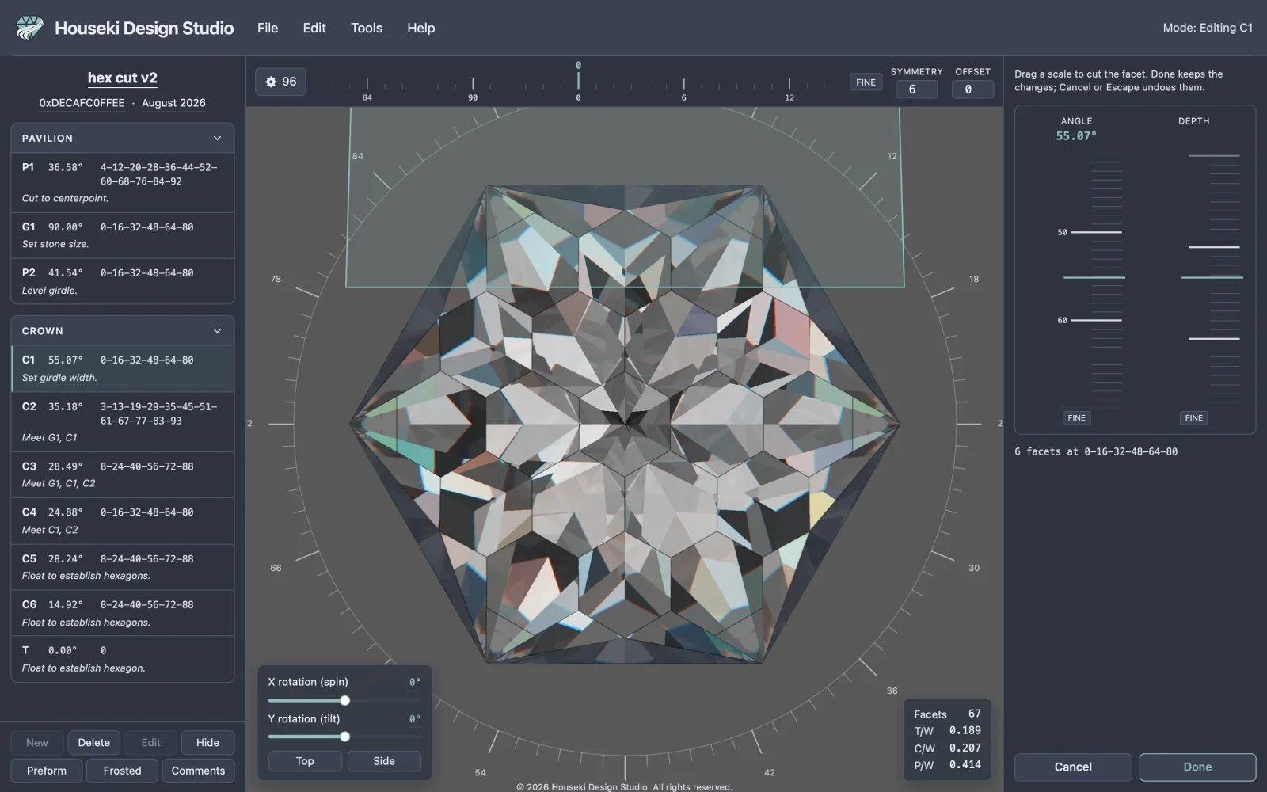Click the hex cut v2 design title
Image resolution: width=1267 pixels, height=792 pixels.
122,78
